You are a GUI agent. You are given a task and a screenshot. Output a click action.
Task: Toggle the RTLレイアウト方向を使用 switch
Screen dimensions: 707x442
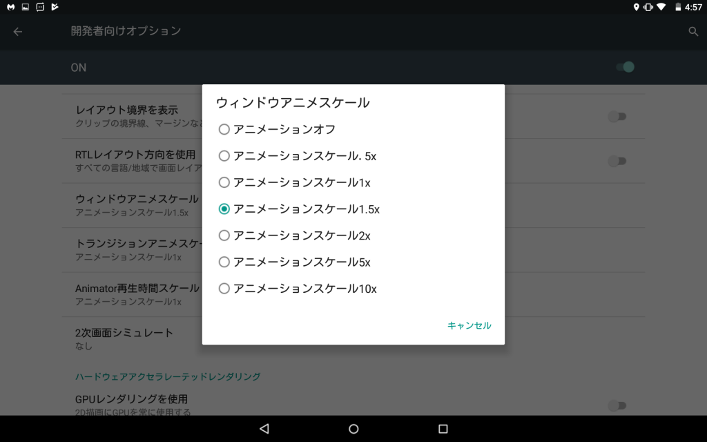617,161
